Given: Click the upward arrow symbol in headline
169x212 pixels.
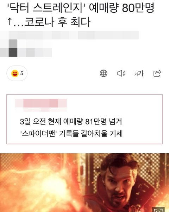Looking at the screenshot, I should 10,22.
